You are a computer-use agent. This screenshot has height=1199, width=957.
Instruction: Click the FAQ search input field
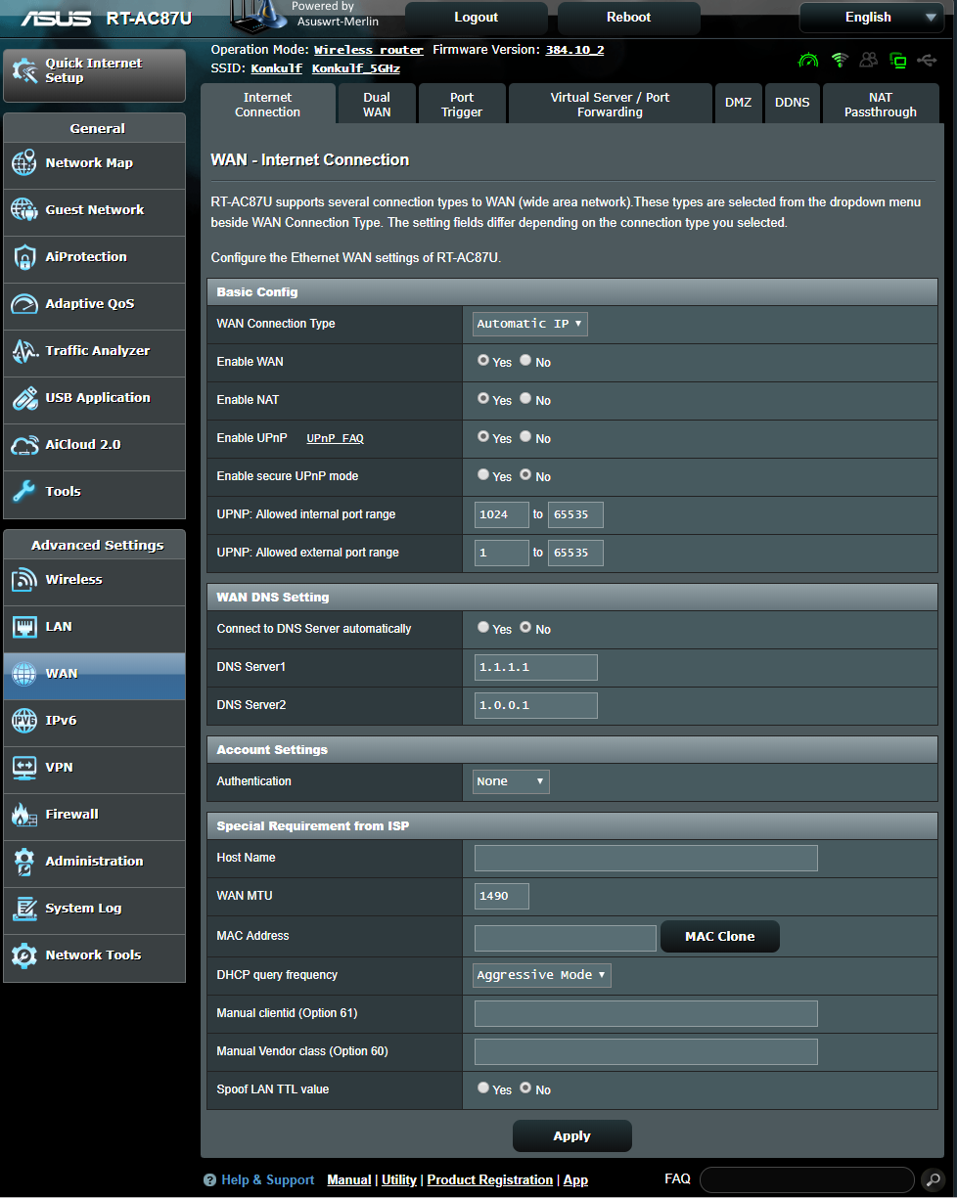click(807, 1179)
